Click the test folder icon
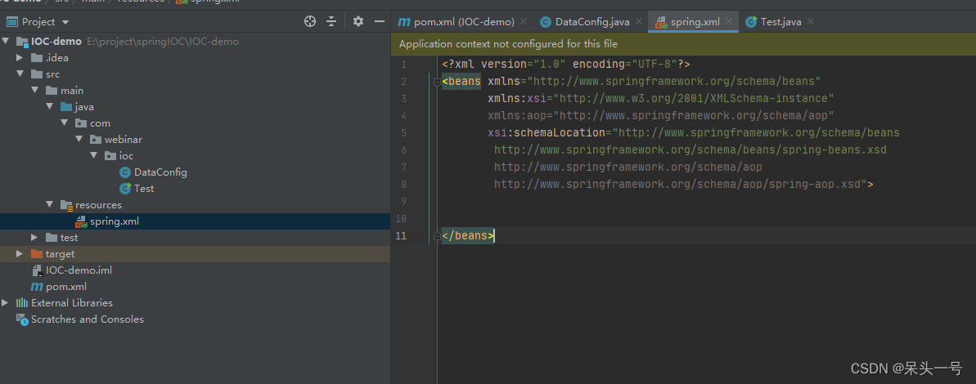This screenshot has width=976, height=384. click(x=51, y=238)
